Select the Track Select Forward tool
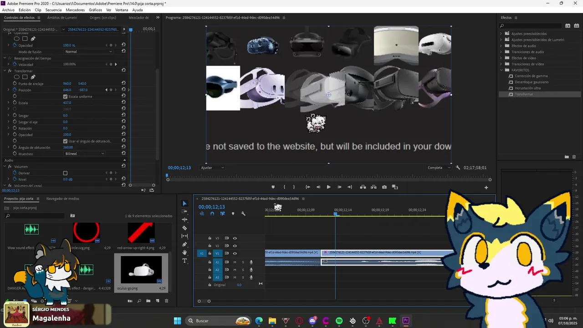This screenshot has height=328, width=583. (x=184, y=211)
